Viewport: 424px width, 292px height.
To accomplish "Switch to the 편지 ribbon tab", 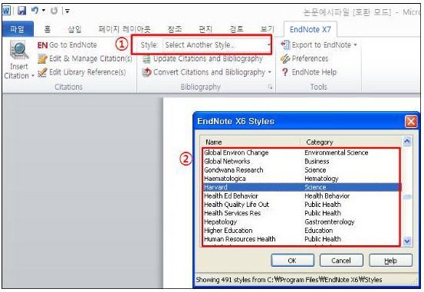I will click(x=205, y=29).
